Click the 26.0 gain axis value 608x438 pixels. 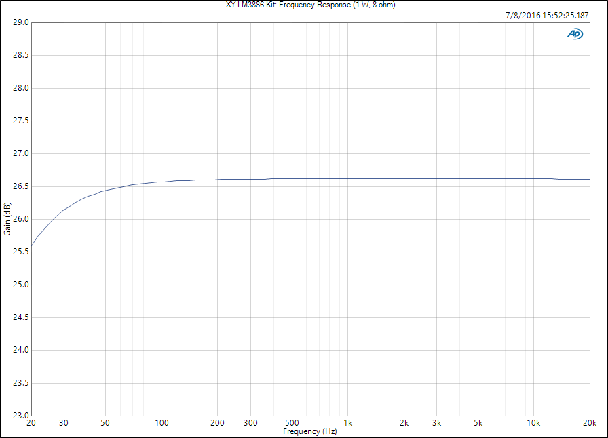(21, 219)
